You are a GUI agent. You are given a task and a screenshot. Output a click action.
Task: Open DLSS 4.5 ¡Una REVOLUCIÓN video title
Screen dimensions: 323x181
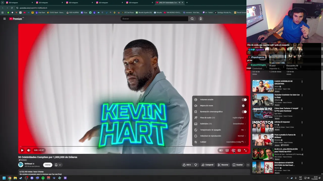click(286, 150)
